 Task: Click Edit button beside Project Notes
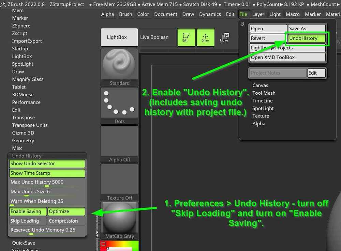click(x=316, y=73)
